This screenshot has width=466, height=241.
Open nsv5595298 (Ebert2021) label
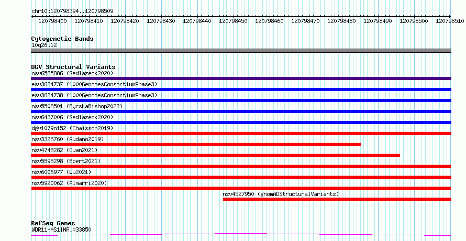pyautogui.click(x=66, y=161)
